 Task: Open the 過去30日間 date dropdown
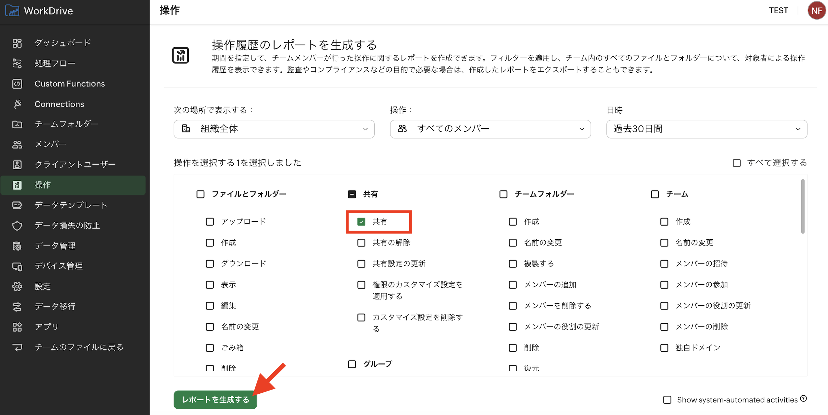(x=707, y=129)
